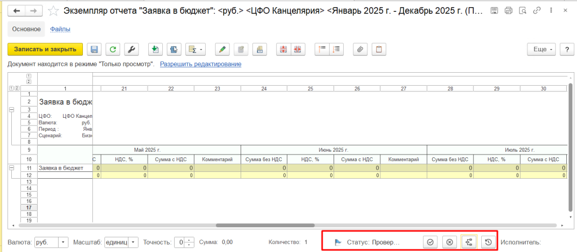The width and height of the screenshot is (577, 252).
Task: Open the Валюта dropdown
Action: click(x=63, y=242)
